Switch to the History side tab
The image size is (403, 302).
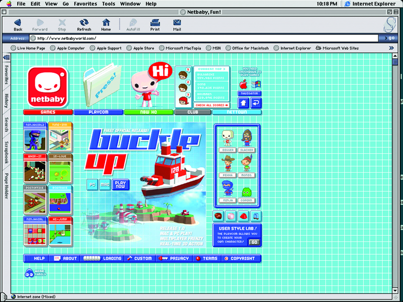[6, 101]
